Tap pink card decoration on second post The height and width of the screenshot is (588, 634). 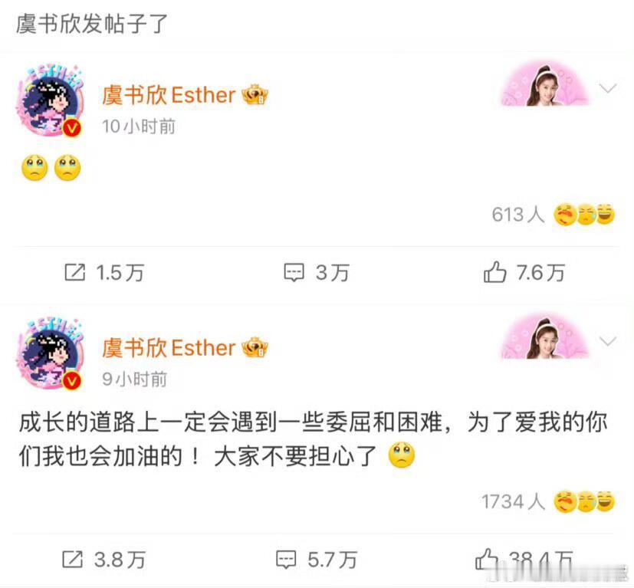(x=544, y=336)
